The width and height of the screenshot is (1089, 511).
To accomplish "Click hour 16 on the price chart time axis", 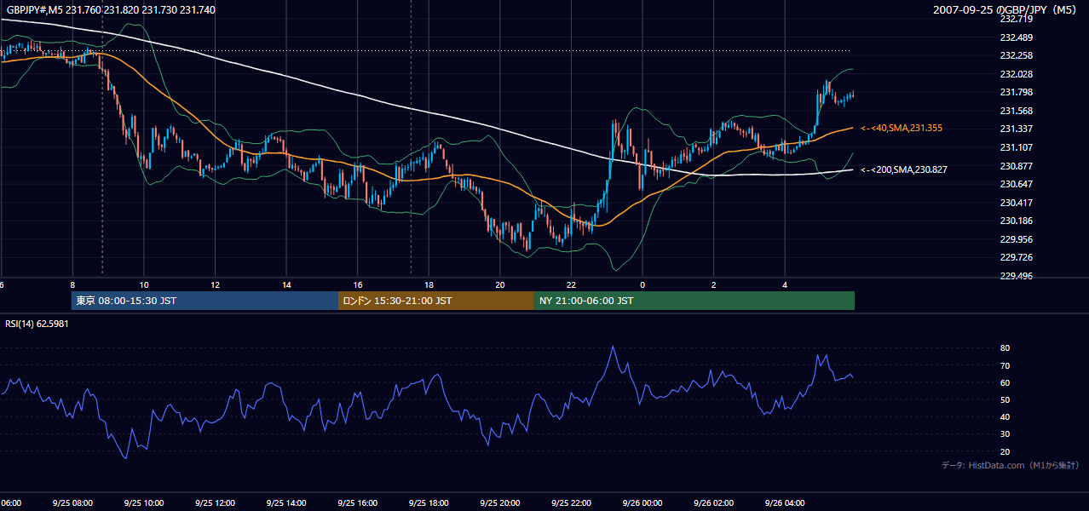I will pyautogui.click(x=358, y=285).
